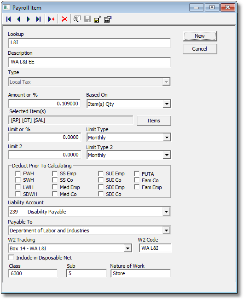Open the Payable To dropdown
Image resolution: width=244 pixels, height=300 pixels.
click(166, 231)
